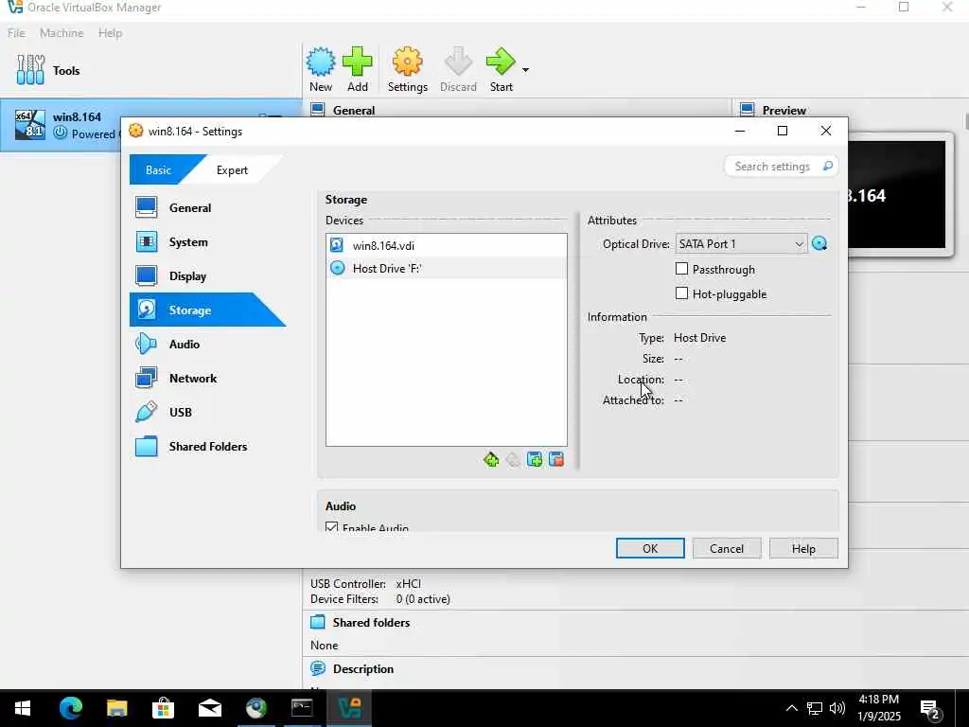Open the Mail app from taskbar
The height and width of the screenshot is (727, 969).
click(x=209, y=708)
